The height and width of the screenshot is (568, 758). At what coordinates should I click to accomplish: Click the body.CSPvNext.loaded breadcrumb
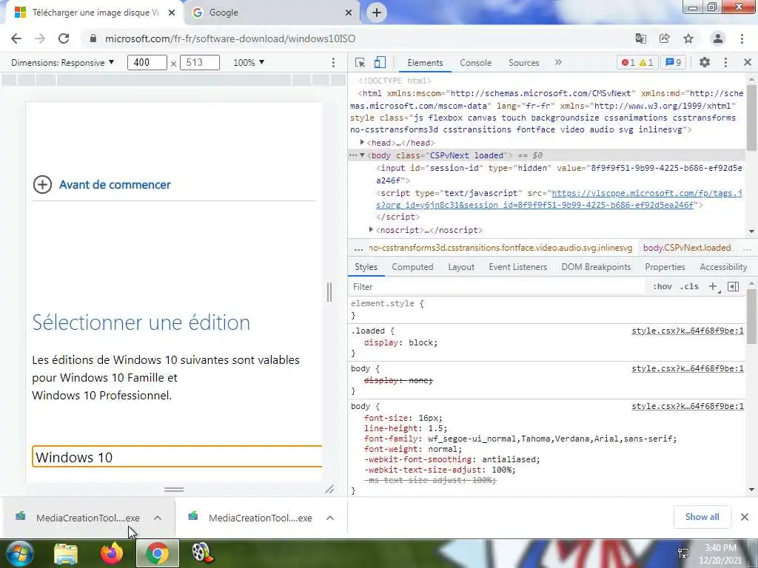[x=686, y=248]
